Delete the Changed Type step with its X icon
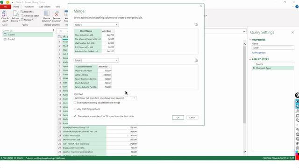 pos(254,68)
